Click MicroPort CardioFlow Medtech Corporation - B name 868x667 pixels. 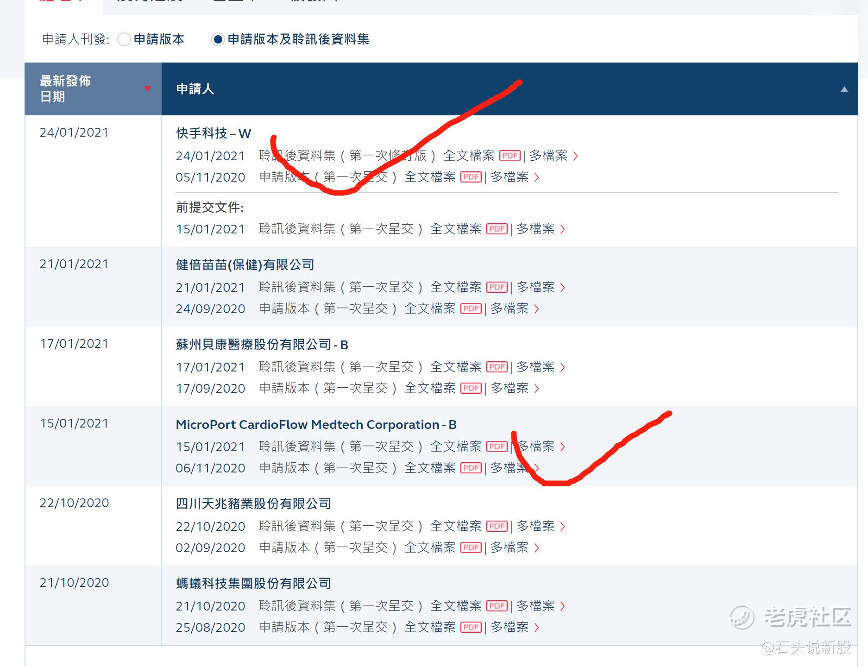tap(316, 424)
